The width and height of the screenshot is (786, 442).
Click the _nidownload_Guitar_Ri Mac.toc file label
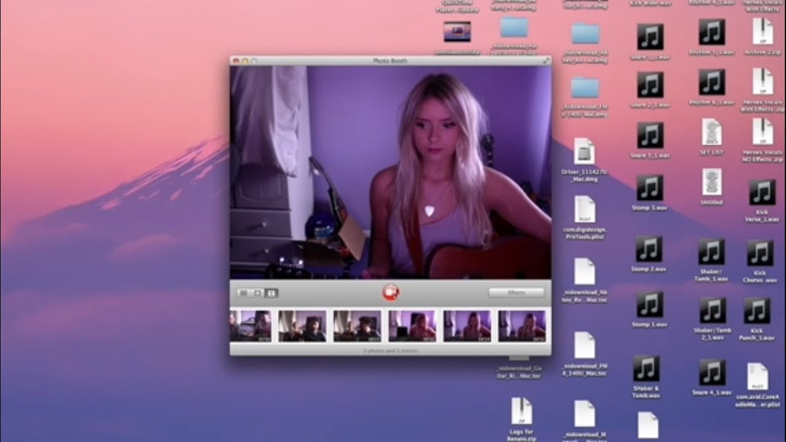pyautogui.click(x=519, y=372)
